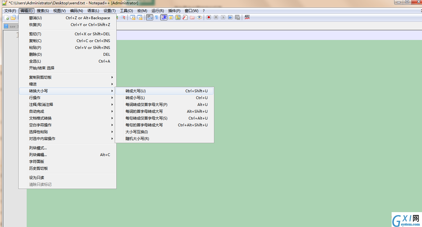The width and height of the screenshot is (422, 227).
Task: Select 粘贴(P) paste entry
Action: coord(67,48)
